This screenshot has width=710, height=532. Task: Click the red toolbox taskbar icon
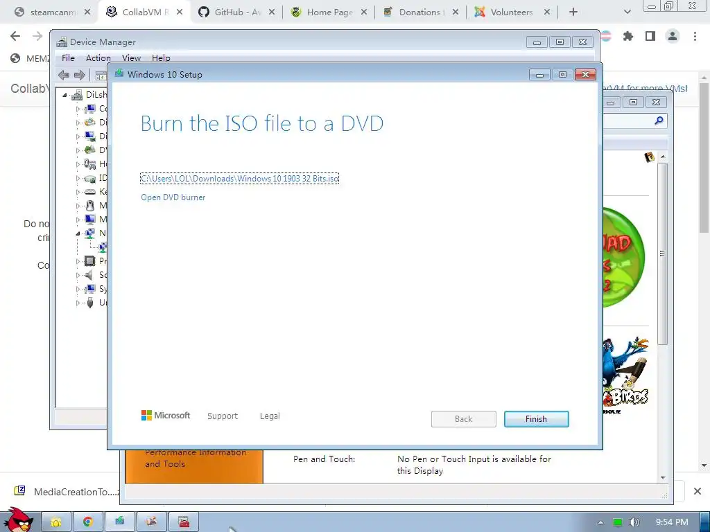[x=183, y=522]
